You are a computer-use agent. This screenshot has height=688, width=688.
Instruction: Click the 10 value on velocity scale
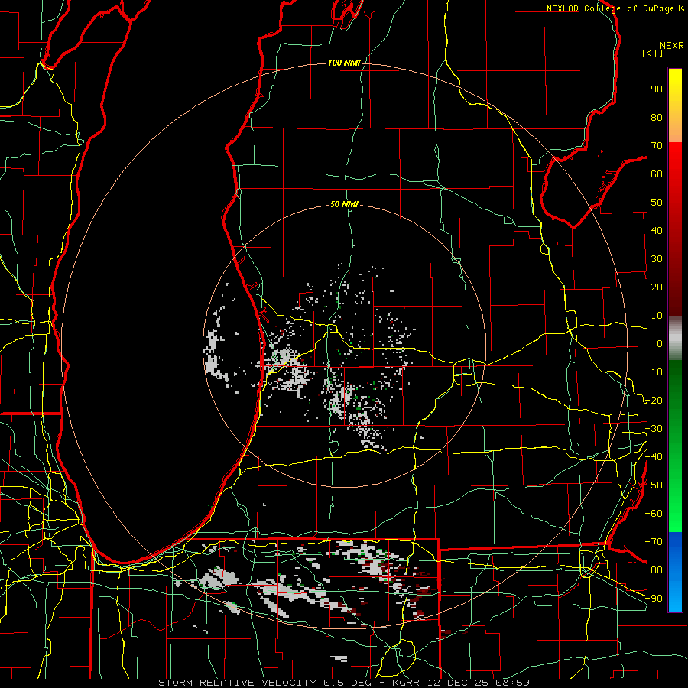click(x=657, y=316)
